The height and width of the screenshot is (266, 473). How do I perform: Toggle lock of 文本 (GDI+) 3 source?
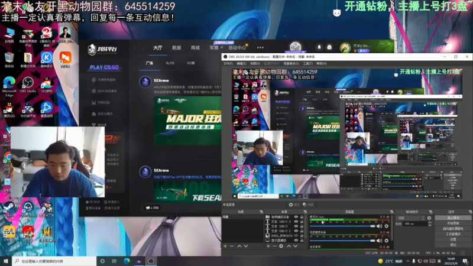[302, 222]
